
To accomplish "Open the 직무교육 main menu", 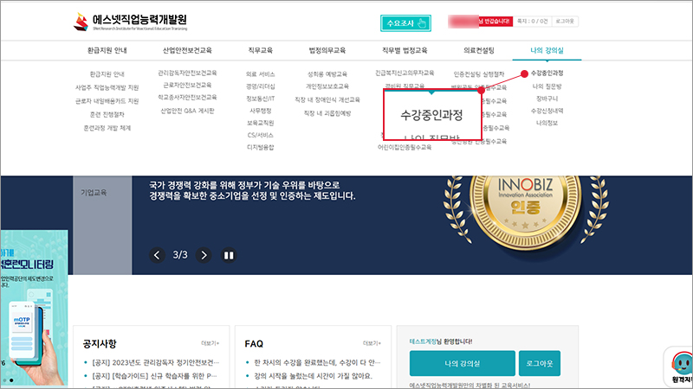I will pos(261,50).
